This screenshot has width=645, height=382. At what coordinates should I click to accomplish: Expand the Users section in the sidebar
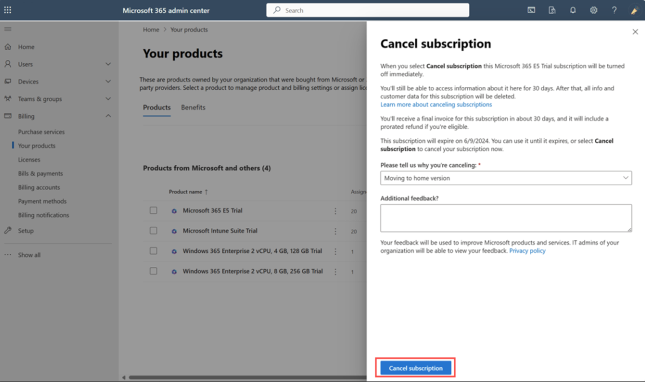point(108,64)
